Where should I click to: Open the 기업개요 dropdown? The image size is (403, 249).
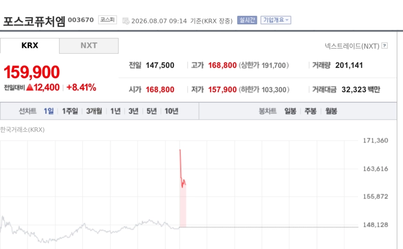click(276, 20)
